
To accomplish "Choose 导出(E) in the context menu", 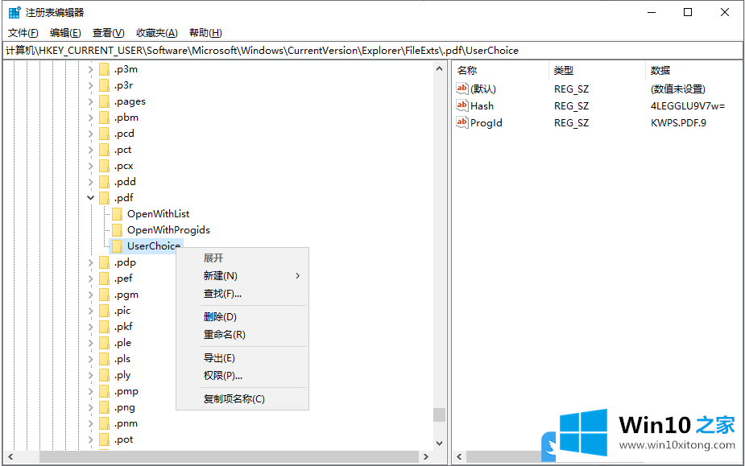I will (x=242, y=358).
